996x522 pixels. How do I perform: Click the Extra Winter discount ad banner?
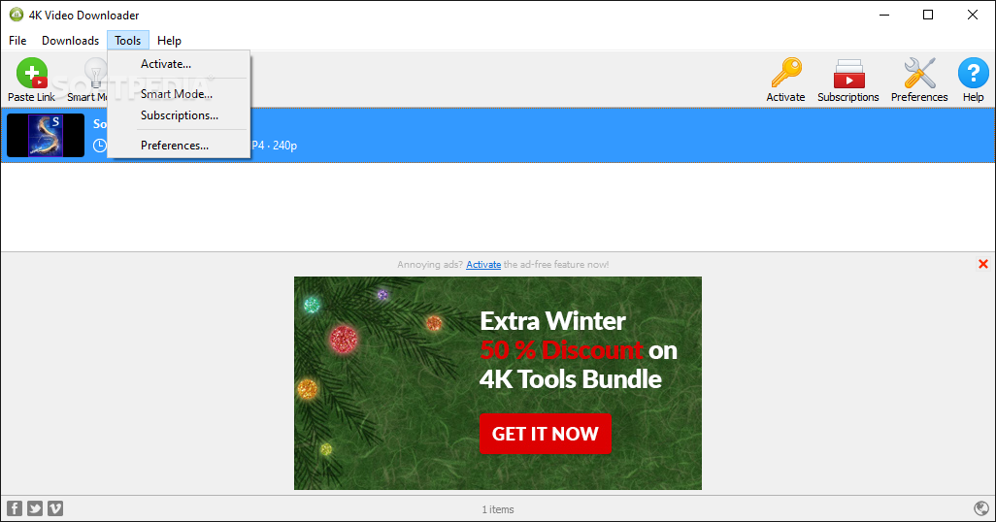498,383
